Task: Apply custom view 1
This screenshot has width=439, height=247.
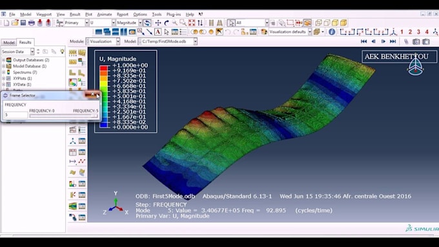Action: 402,32
